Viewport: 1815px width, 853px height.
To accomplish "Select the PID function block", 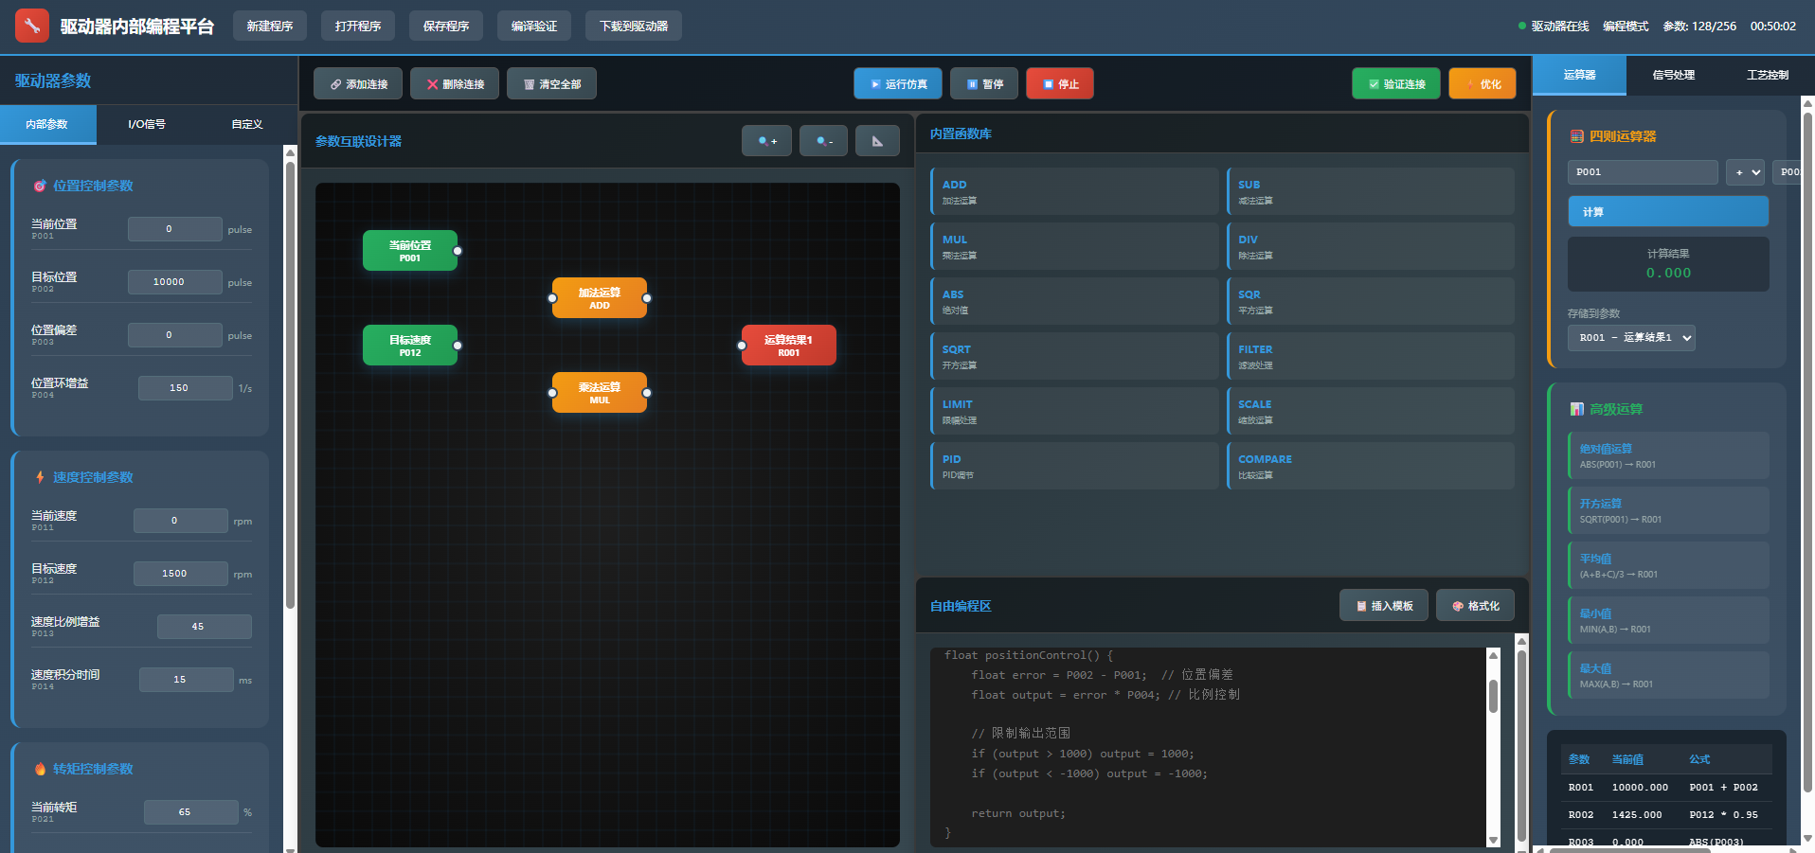I will tap(1074, 466).
